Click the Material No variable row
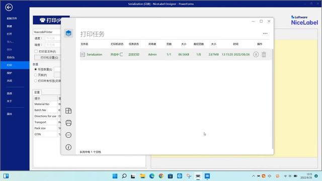Viewport: 322px width, 181px height. (x=47, y=104)
